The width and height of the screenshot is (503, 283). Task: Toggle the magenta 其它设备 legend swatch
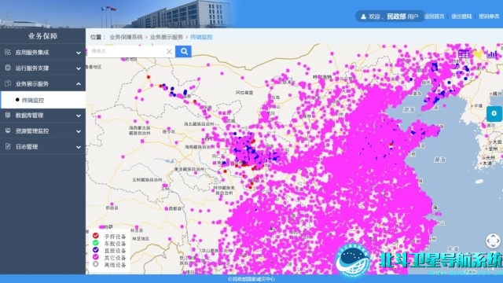point(96,257)
